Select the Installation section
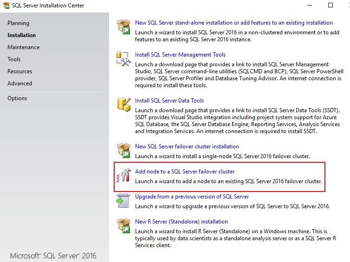Screen dimensions: 350x262 point(22,35)
